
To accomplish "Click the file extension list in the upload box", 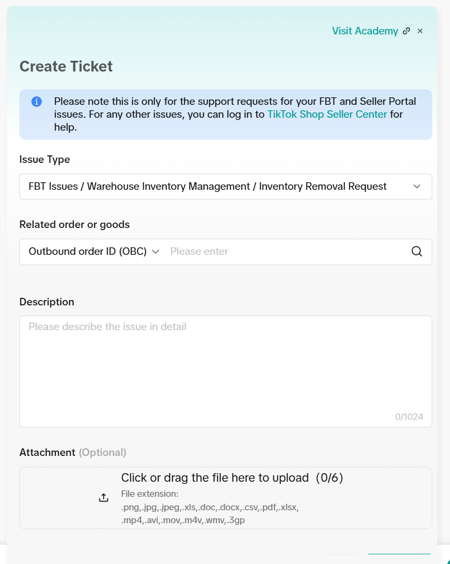I will coord(210,507).
